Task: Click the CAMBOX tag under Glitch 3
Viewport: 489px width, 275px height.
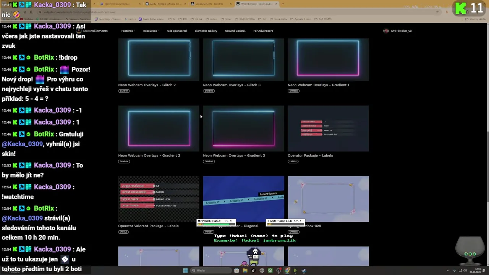Action: [x=209, y=91]
